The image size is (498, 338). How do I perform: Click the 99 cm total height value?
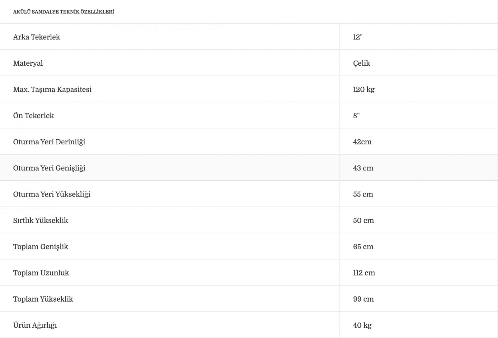(363, 299)
